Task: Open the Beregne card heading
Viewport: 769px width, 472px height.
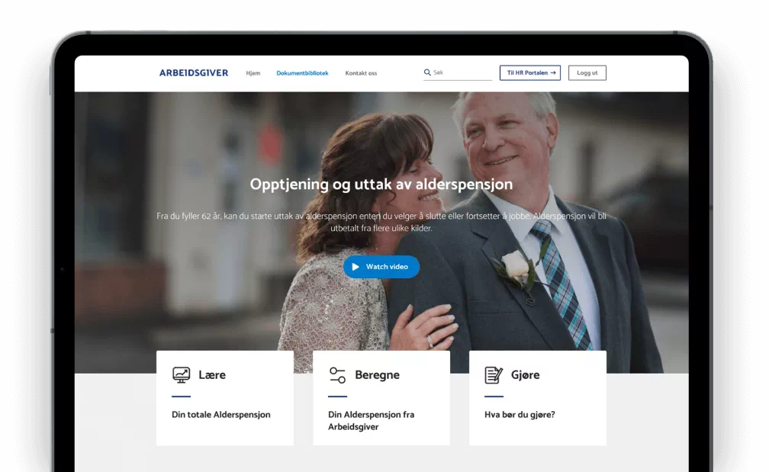Action: coord(377,375)
